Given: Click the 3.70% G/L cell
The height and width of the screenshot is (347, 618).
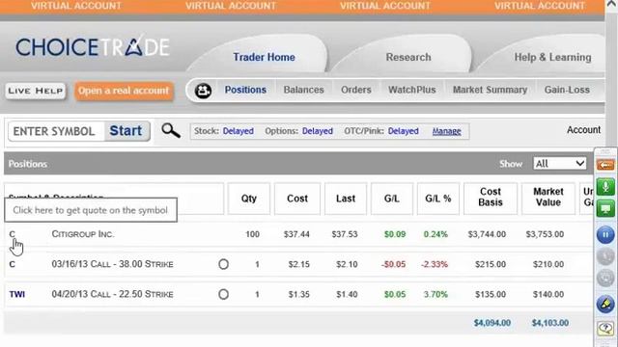Looking at the screenshot, I should pyautogui.click(x=435, y=294).
